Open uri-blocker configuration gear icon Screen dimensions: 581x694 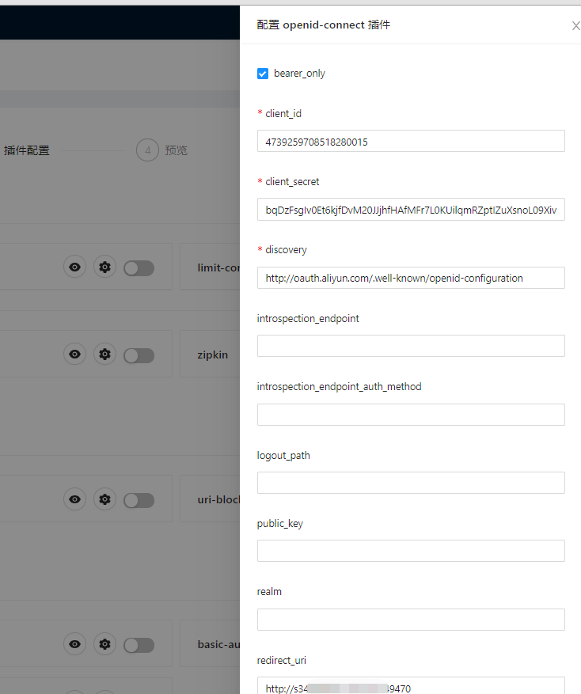[x=104, y=499]
